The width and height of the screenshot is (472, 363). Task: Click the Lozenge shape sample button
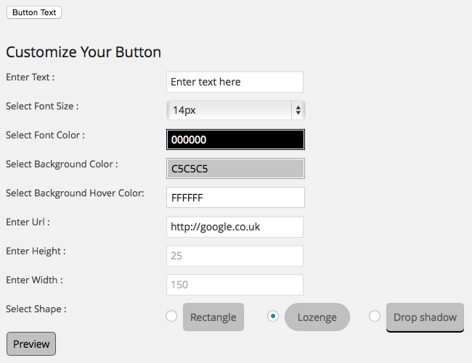pos(317,317)
